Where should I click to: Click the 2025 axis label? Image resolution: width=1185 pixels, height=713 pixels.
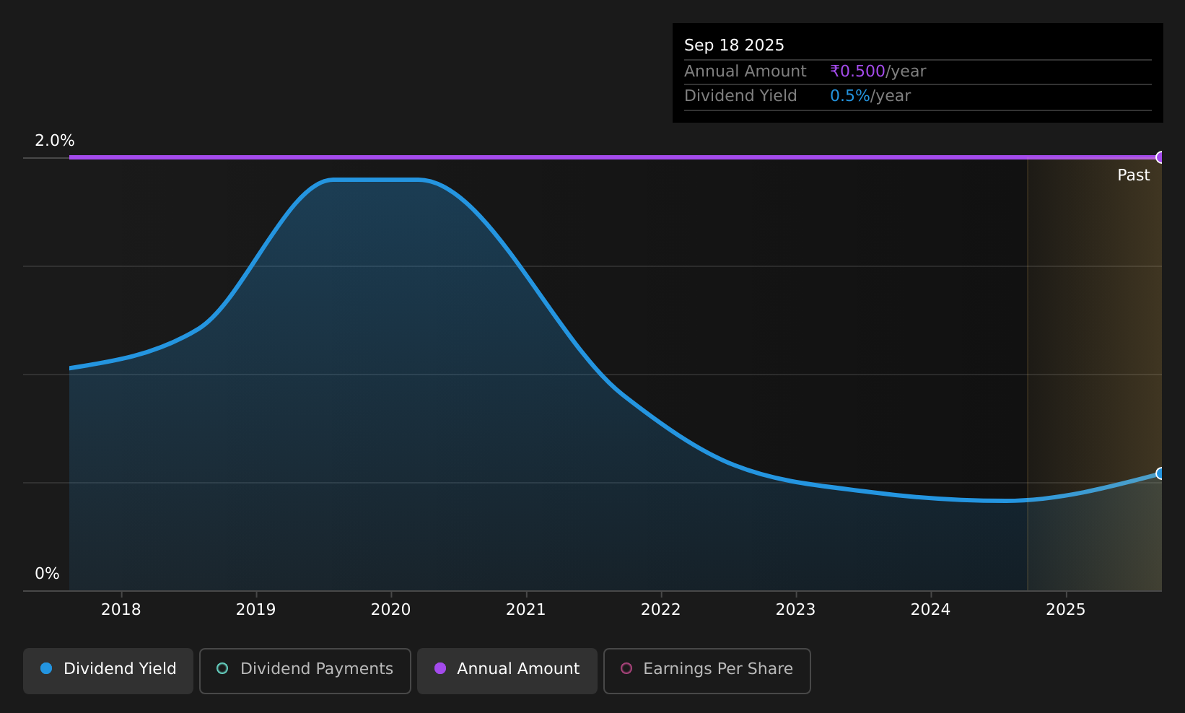(x=1066, y=610)
